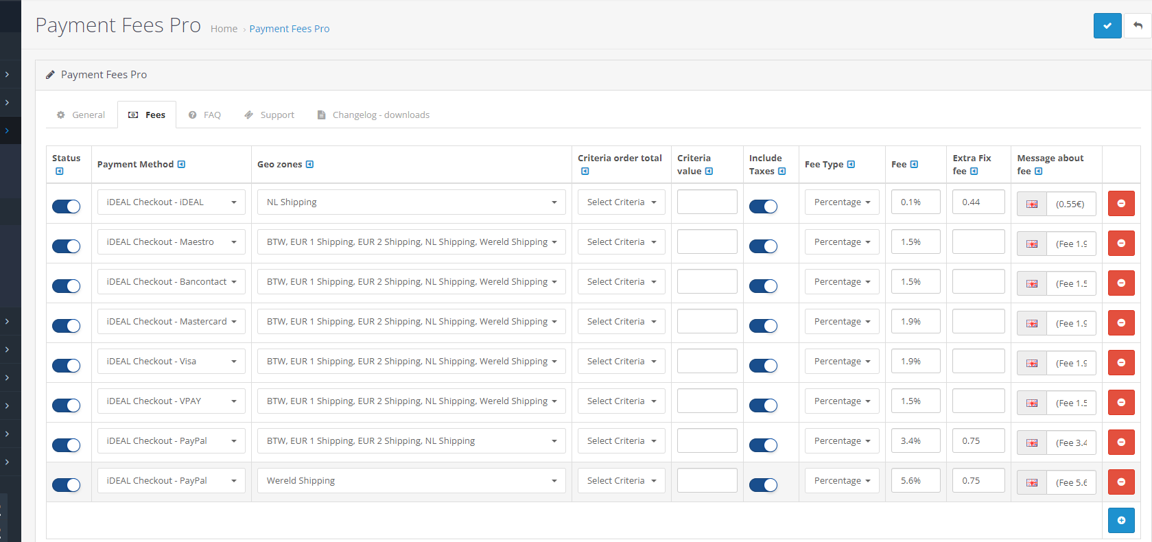
Task: Click the blue save checkmark button
Action: point(1107,25)
